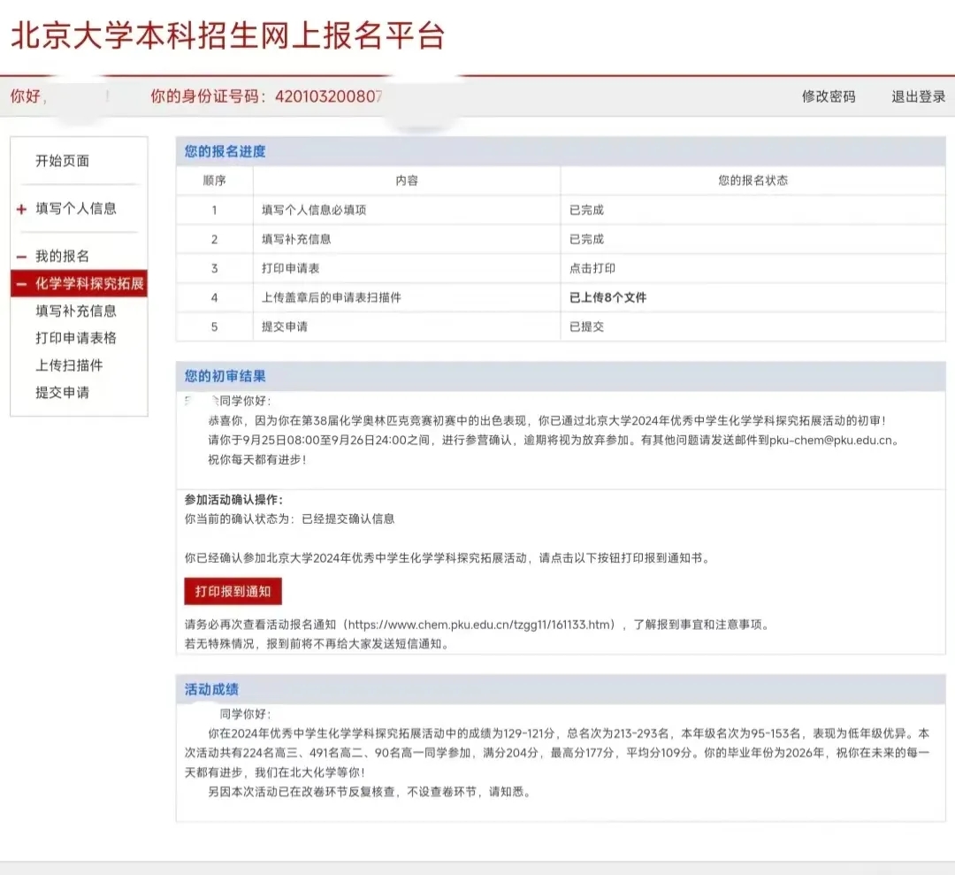955x875 pixels.
Task: Go to 提交申请 in the sidebar
Action: click(62, 393)
